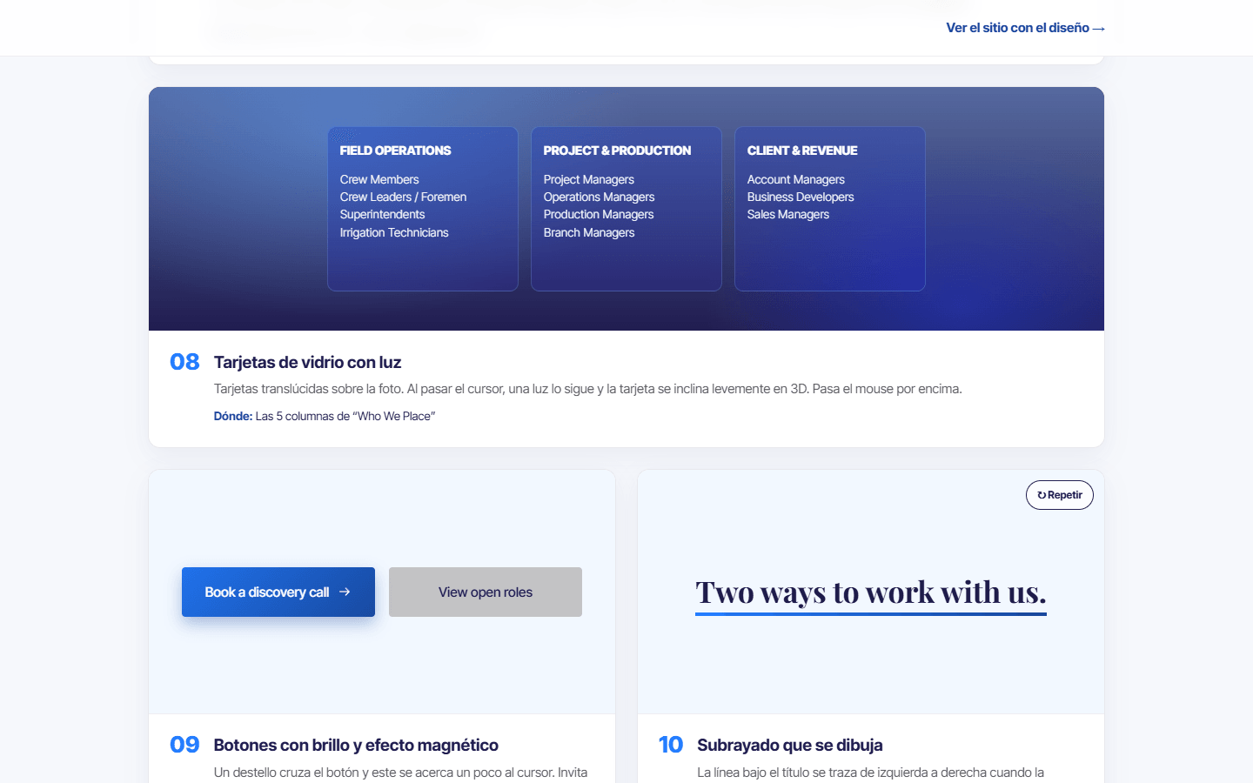Click 'Sales Managers' list entry

click(x=788, y=214)
